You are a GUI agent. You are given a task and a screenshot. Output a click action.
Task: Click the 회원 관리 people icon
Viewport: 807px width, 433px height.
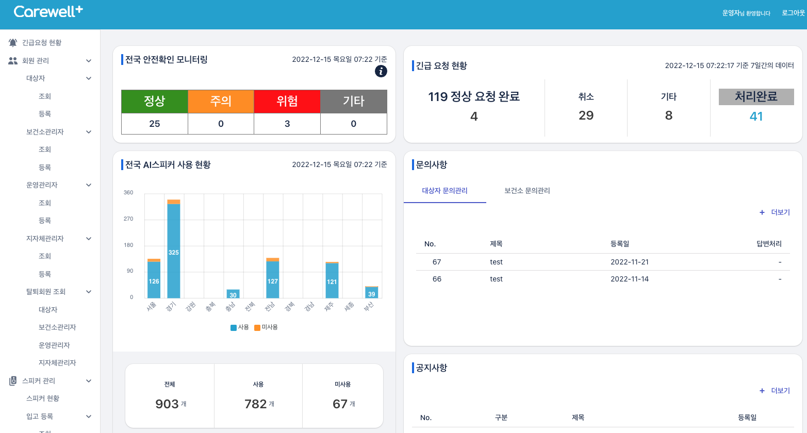[x=13, y=61]
